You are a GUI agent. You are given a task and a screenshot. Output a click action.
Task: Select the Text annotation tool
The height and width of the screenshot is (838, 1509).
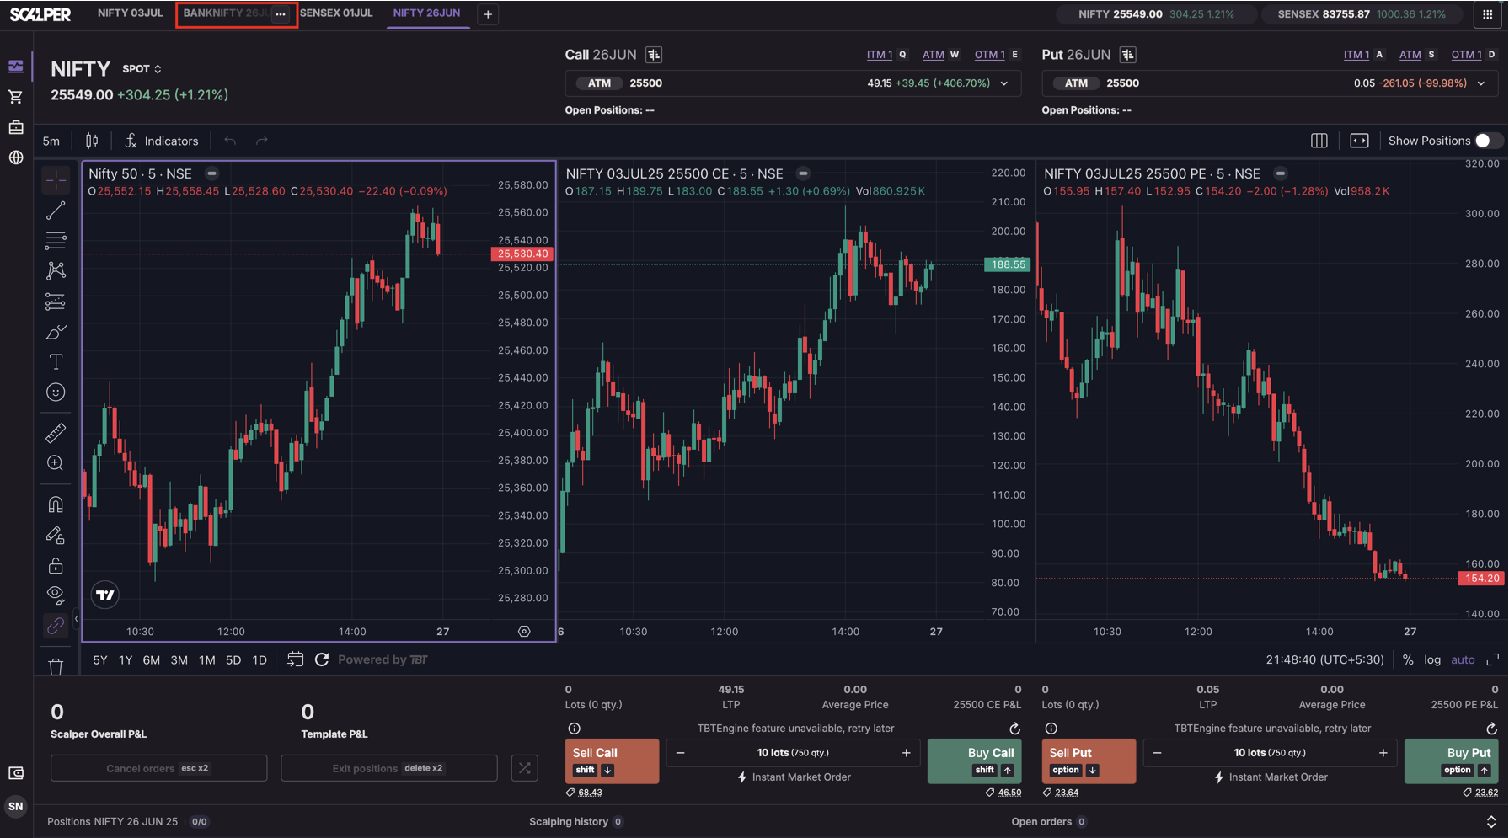point(56,362)
